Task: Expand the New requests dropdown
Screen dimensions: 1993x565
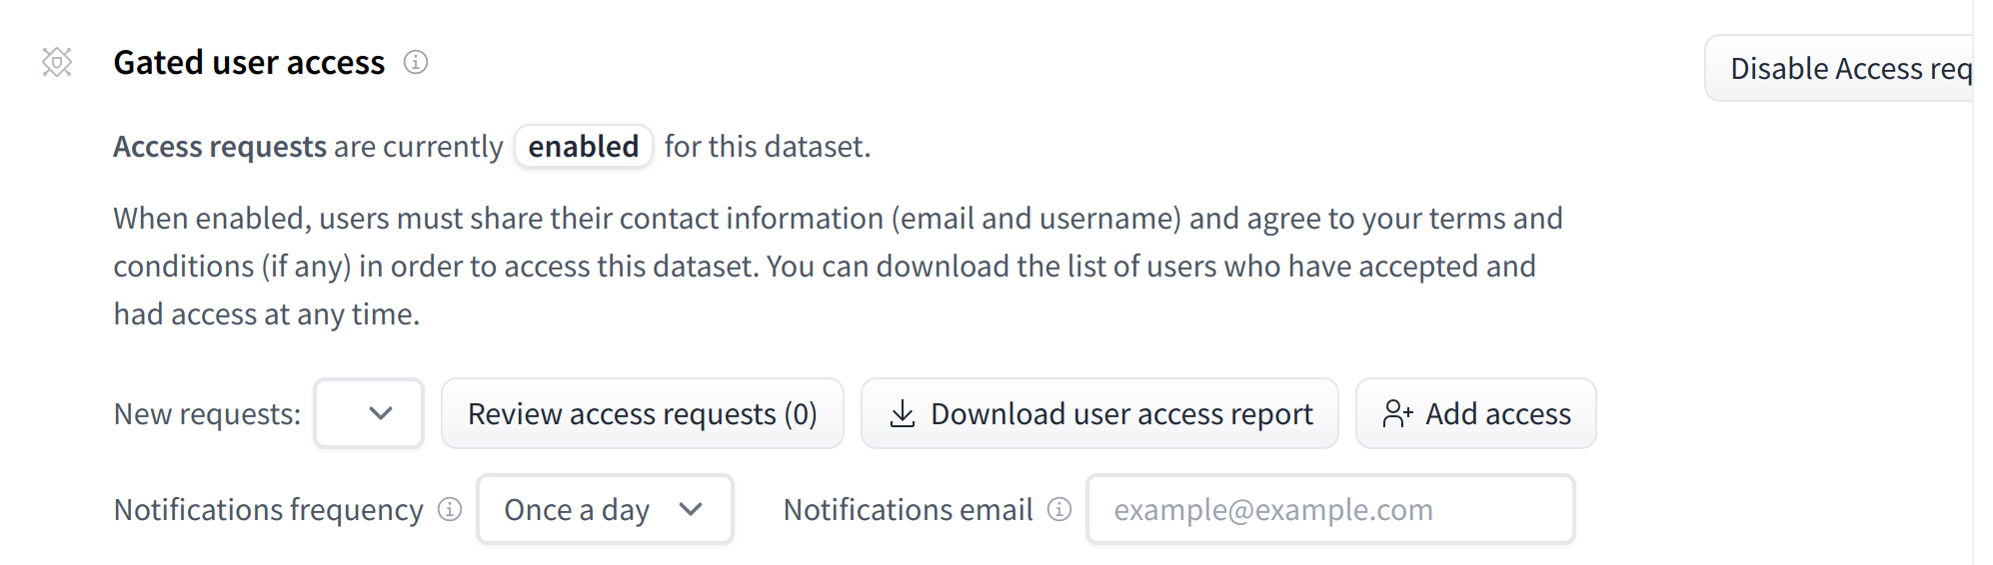Action: click(369, 413)
